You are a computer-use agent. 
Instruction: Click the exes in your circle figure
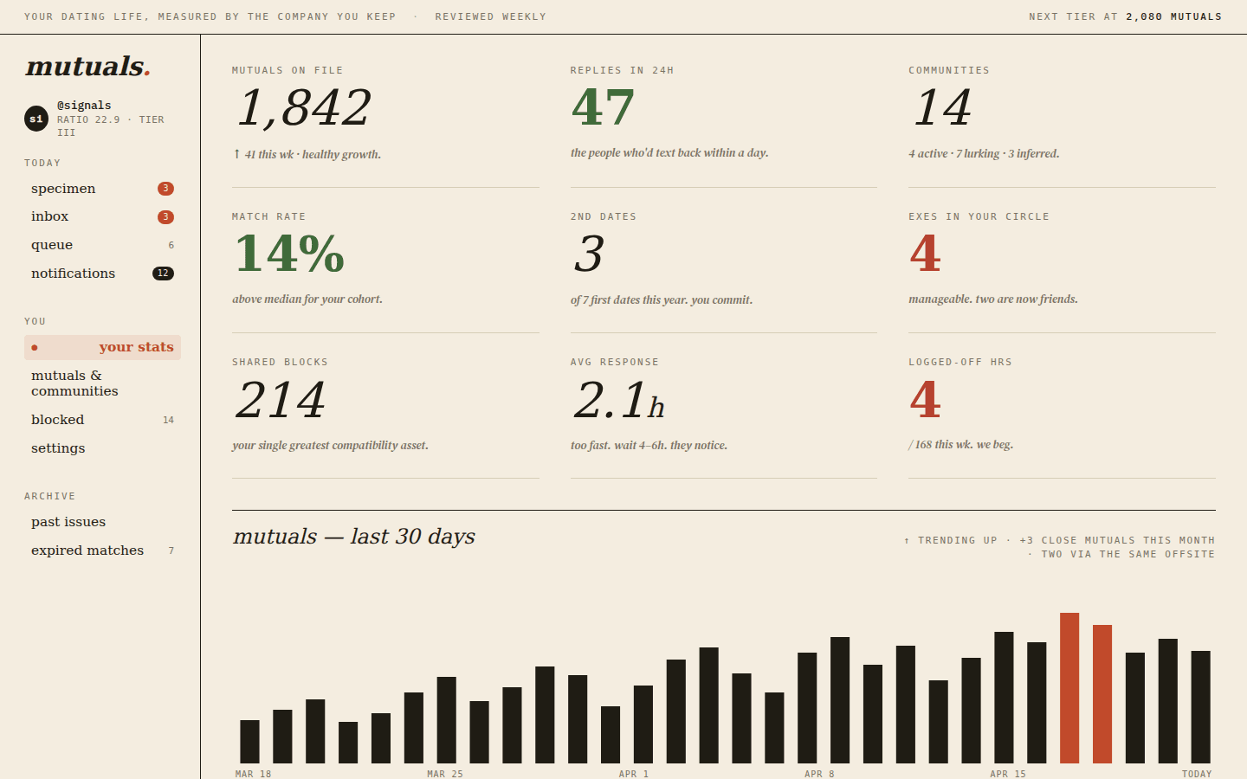click(x=925, y=254)
